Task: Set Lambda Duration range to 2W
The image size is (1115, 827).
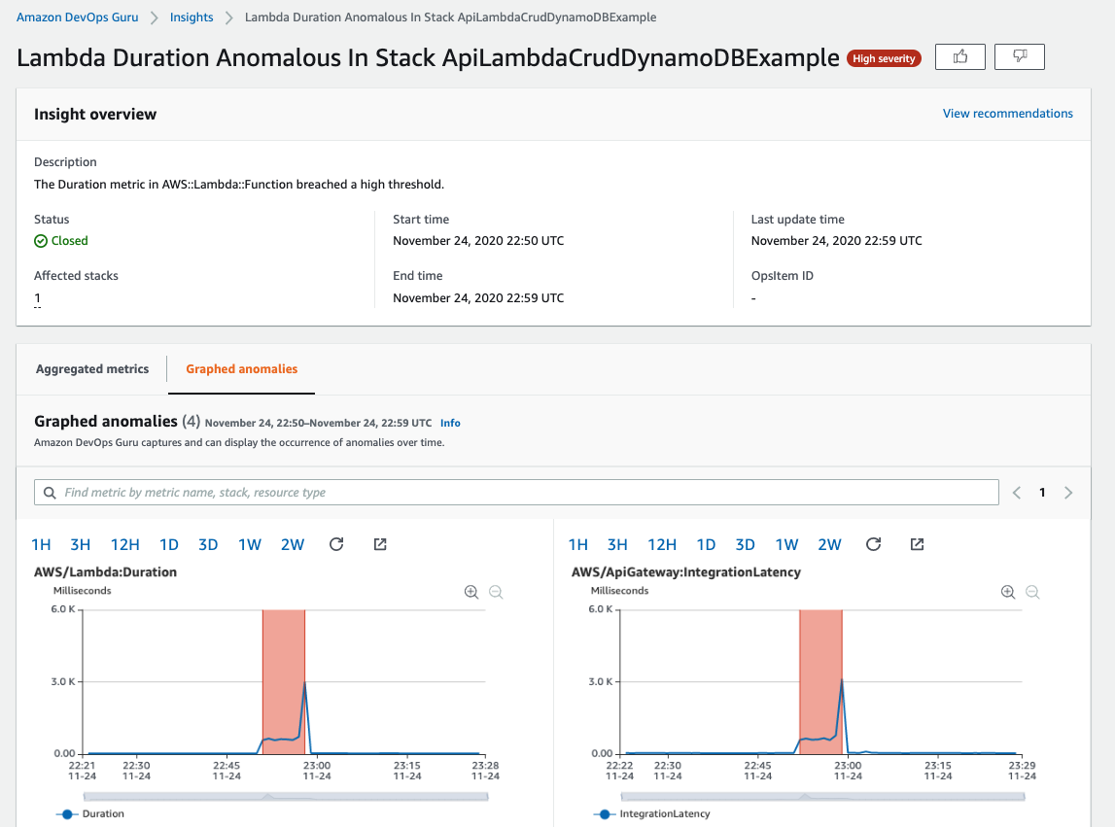Action: click(293, 545)
